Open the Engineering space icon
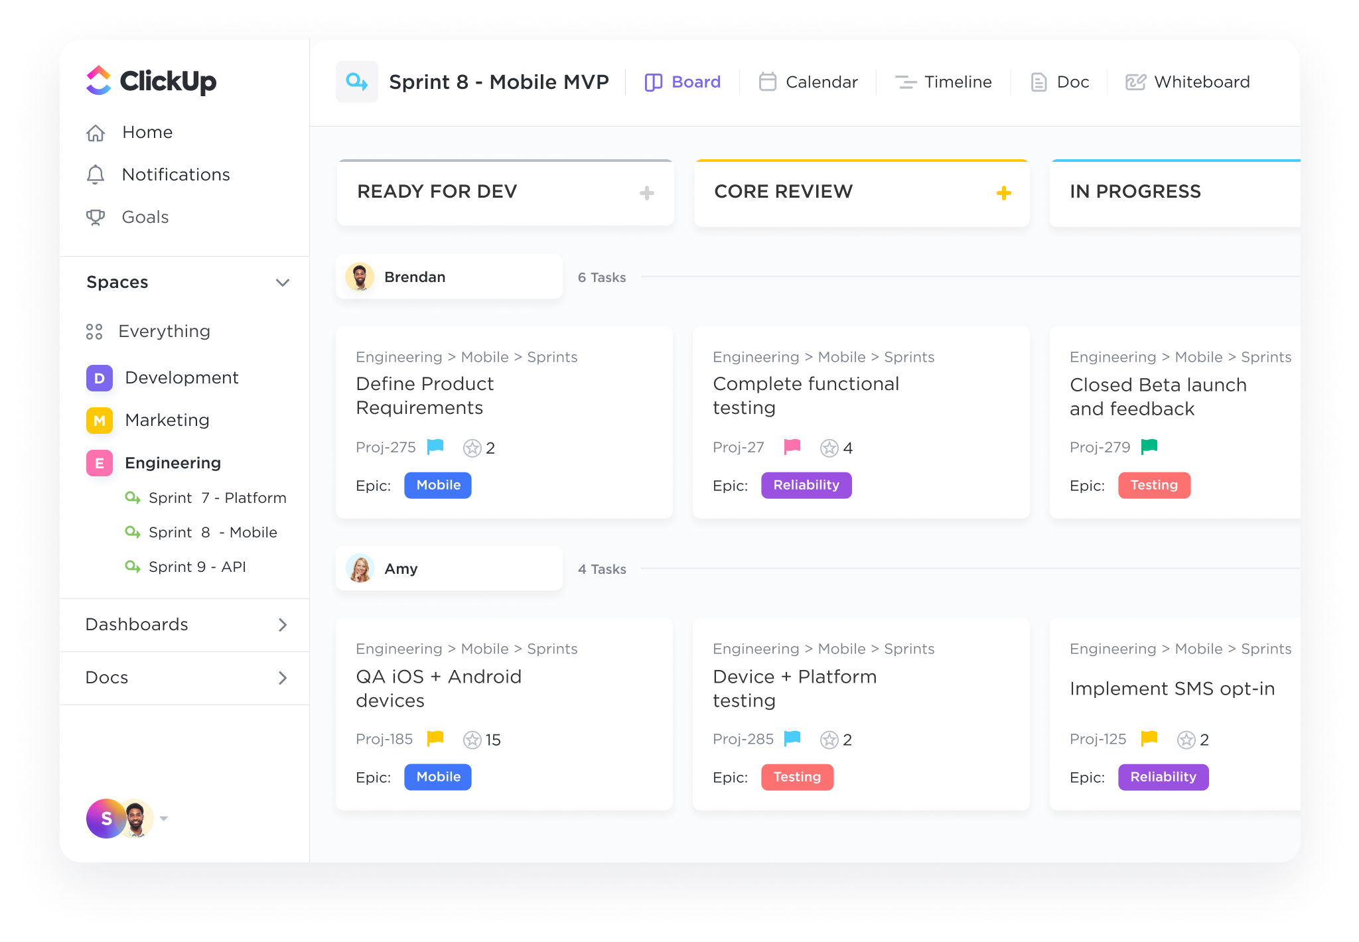This screenshot has height=942, width=1359. pyautogui.click(x=99, y=463)
